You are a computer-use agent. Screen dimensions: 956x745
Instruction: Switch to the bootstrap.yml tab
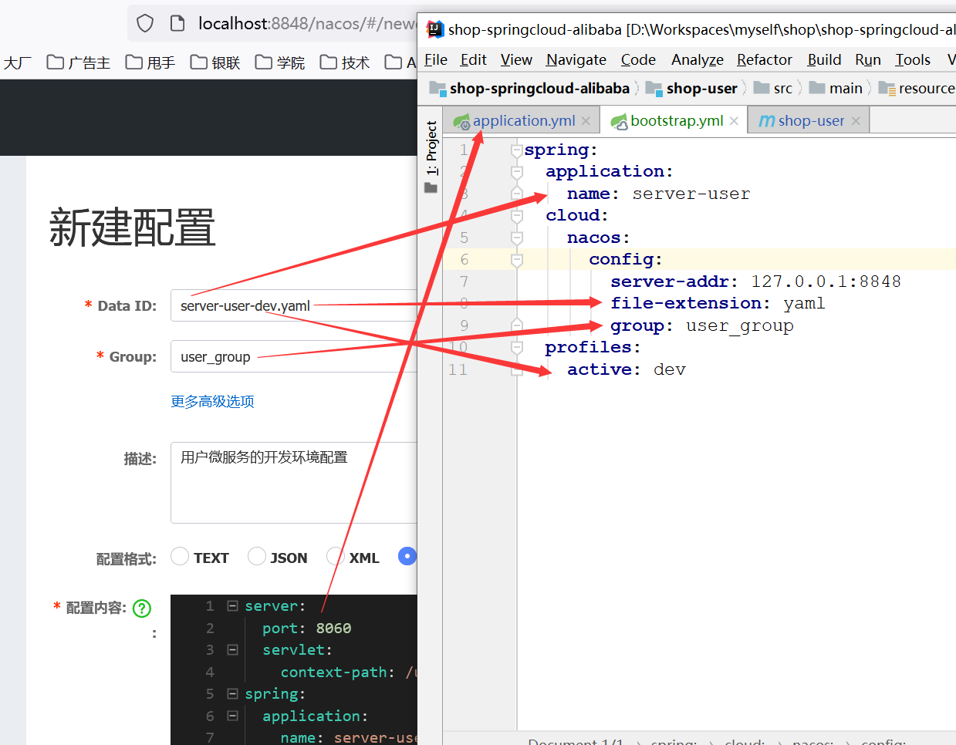pyautogui.click(x=676, y=121)
